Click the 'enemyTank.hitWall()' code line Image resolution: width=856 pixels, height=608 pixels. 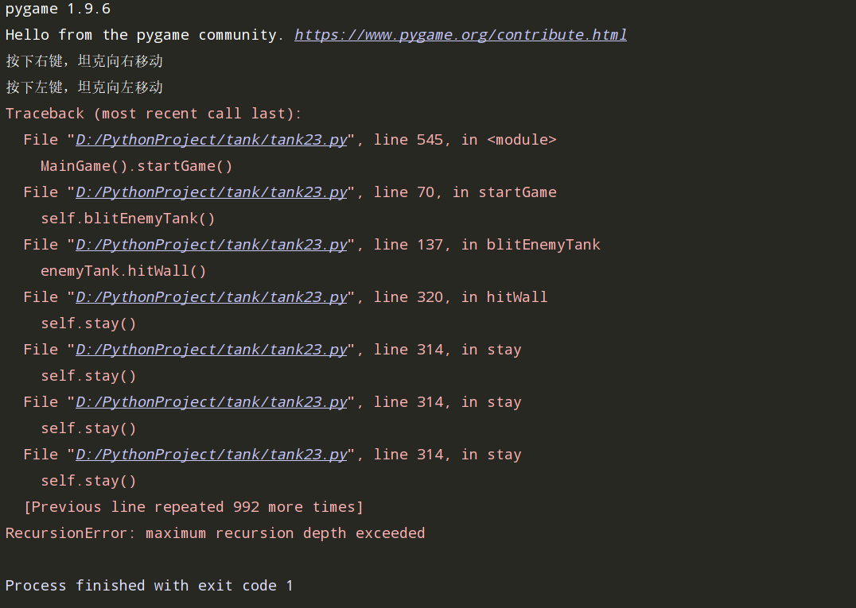[123, 270]
